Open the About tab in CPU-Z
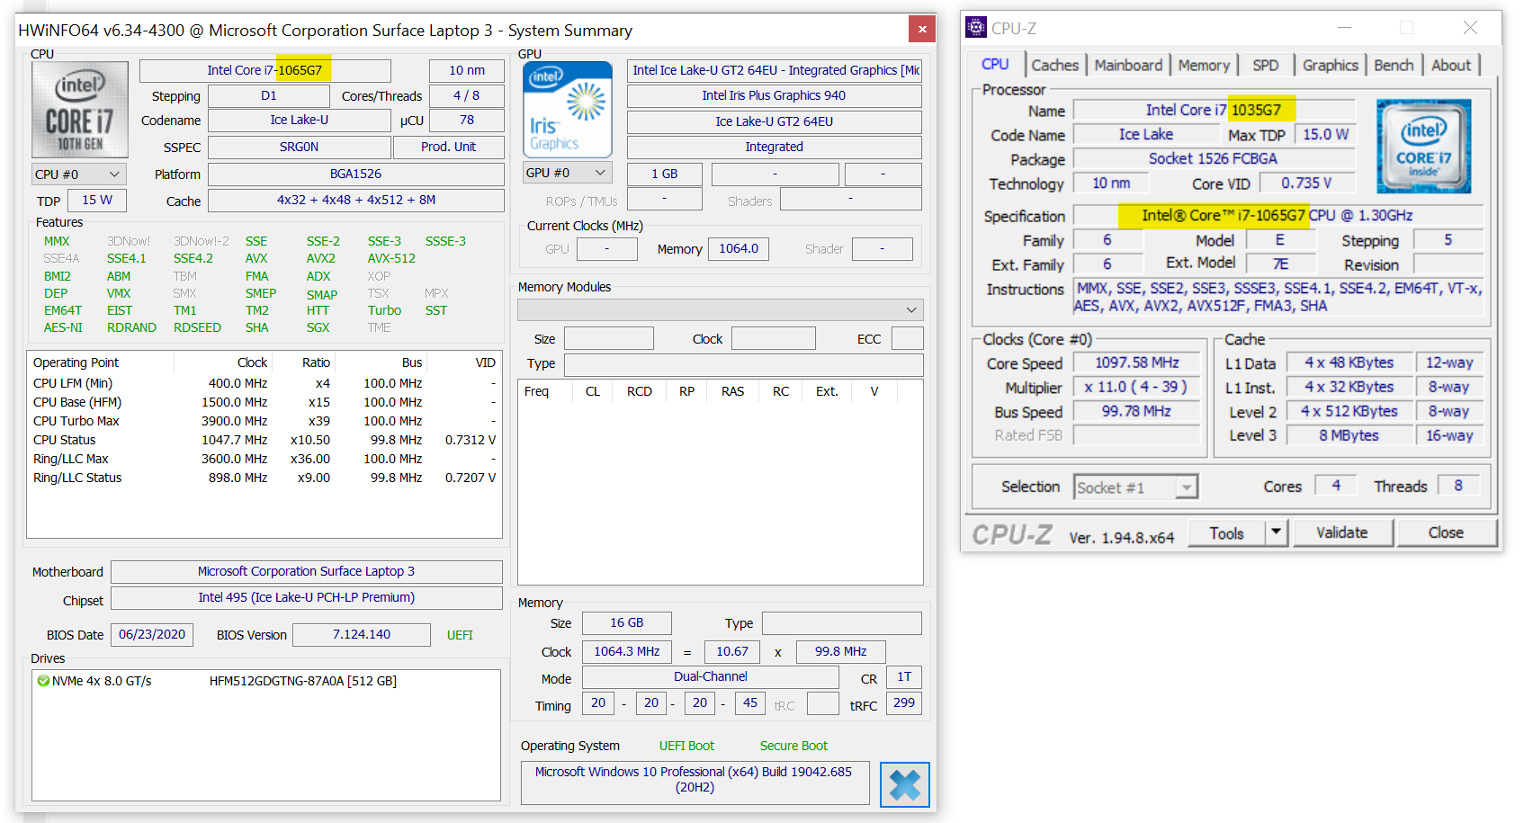1533x823 pixels. [x=1451, y=66]
